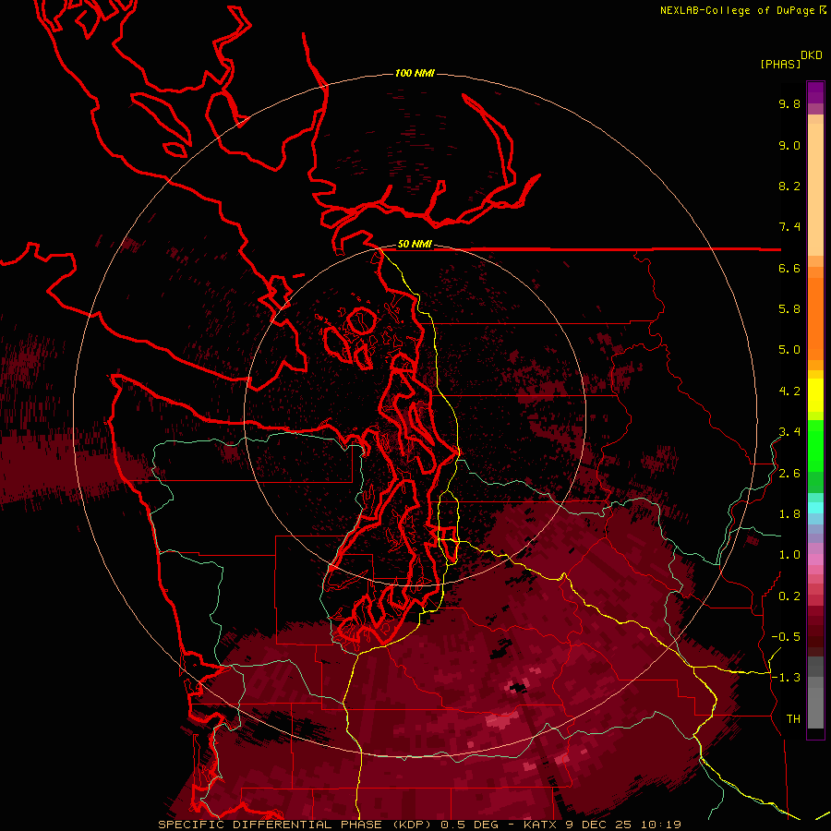Screen dimensions: 831x831
Task: Click the 50 NMI range ring label
Action: click(415, 245)
